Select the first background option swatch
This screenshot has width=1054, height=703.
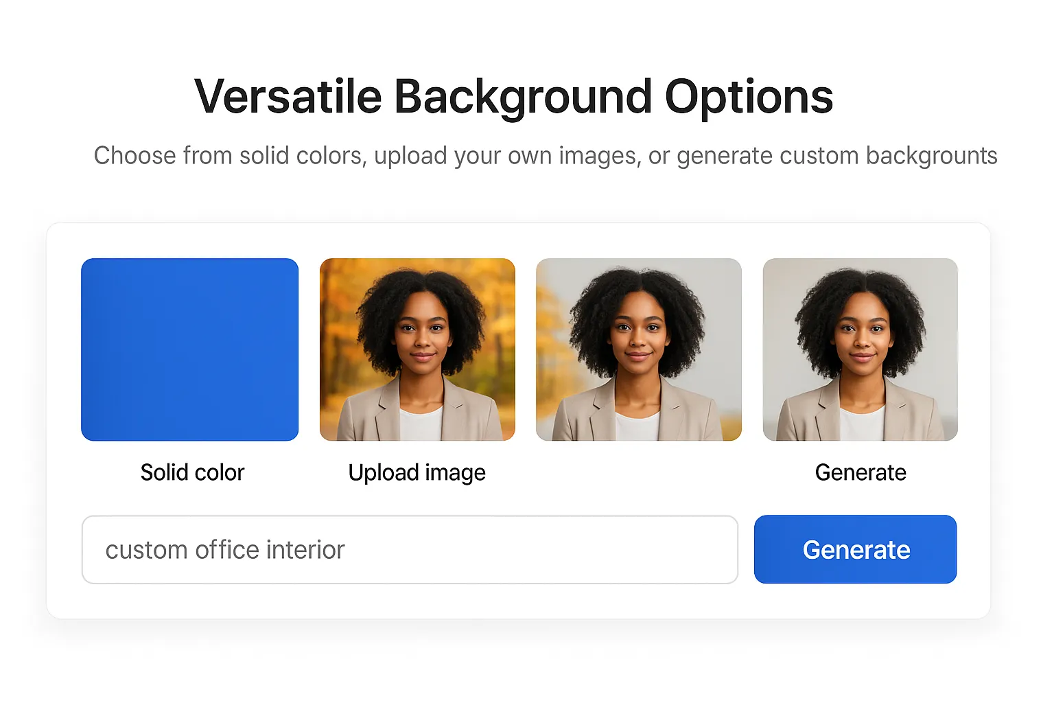click(190, 349)
